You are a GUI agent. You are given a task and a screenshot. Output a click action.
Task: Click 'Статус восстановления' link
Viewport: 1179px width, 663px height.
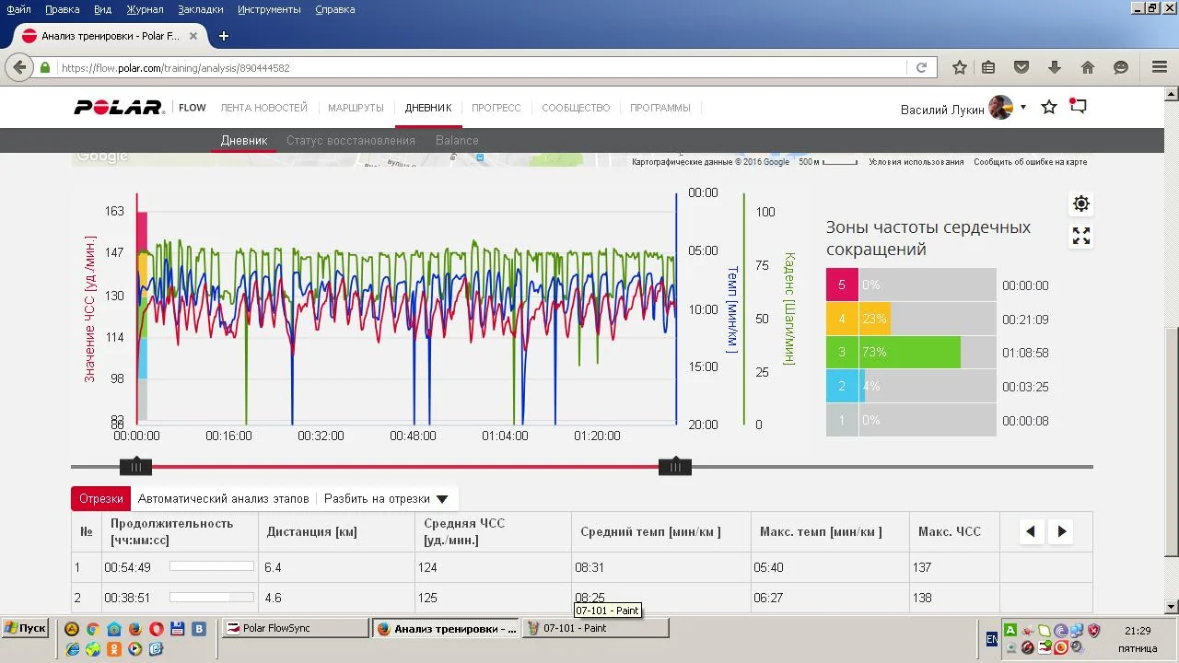pos(351,141)
